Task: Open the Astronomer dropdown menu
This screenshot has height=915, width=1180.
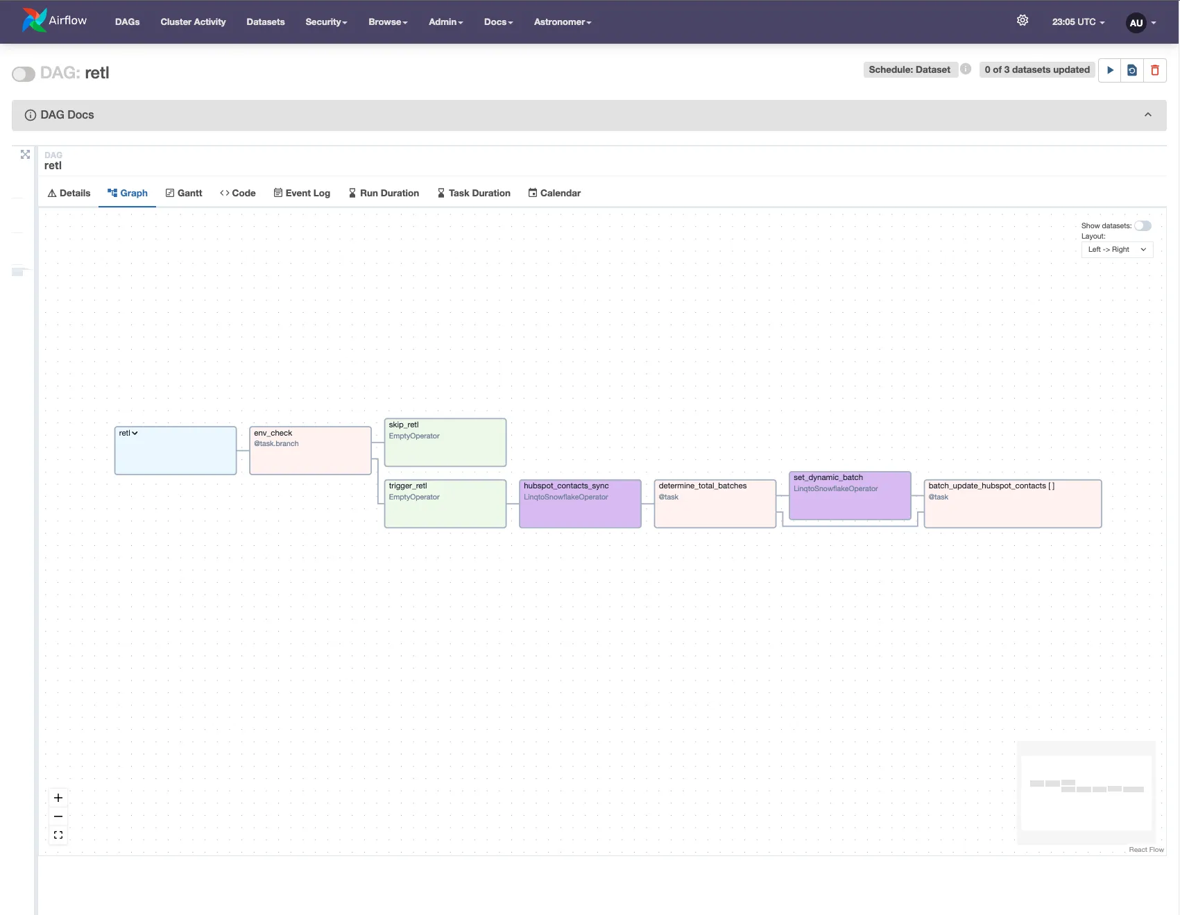Action: [x=563, y=22]
